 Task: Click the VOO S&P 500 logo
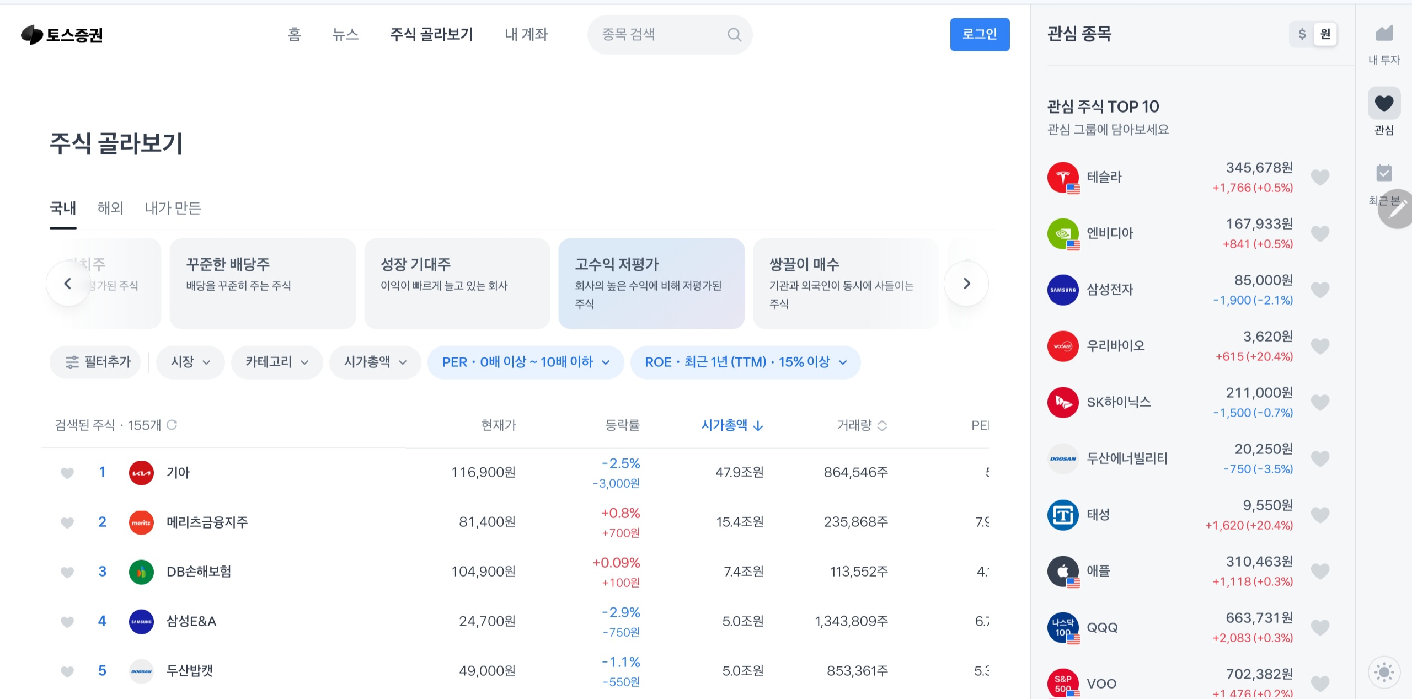pos(1063,683)
